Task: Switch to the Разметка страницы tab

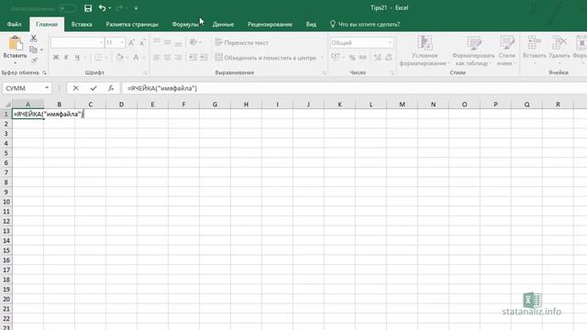Action: (132, 25)
